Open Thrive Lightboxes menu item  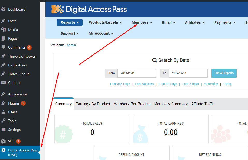pos(22,56)
